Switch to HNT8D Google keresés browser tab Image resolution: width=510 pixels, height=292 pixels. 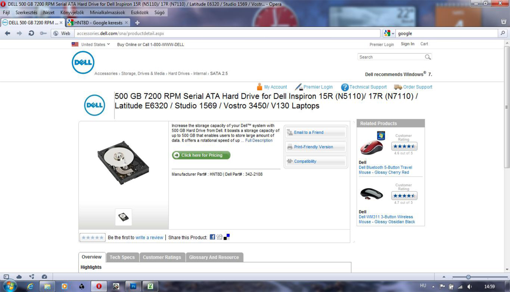(98, 23)
